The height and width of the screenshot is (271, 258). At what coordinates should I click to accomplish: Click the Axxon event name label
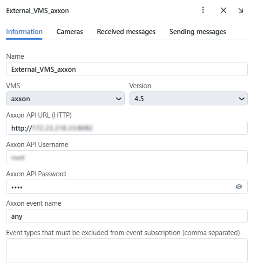(x=34, y=203)
